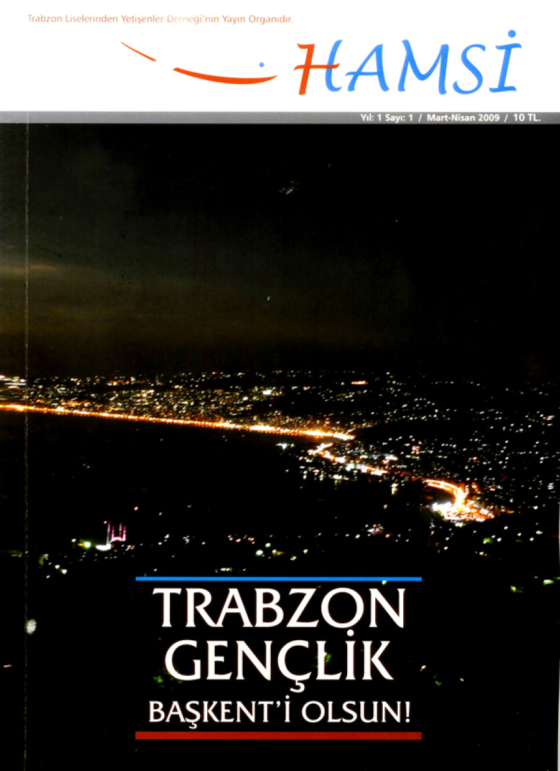The width and height of the screenshot is (560, 771).
Task: Click the headline word 'TRABZON'
Action: 279,608
